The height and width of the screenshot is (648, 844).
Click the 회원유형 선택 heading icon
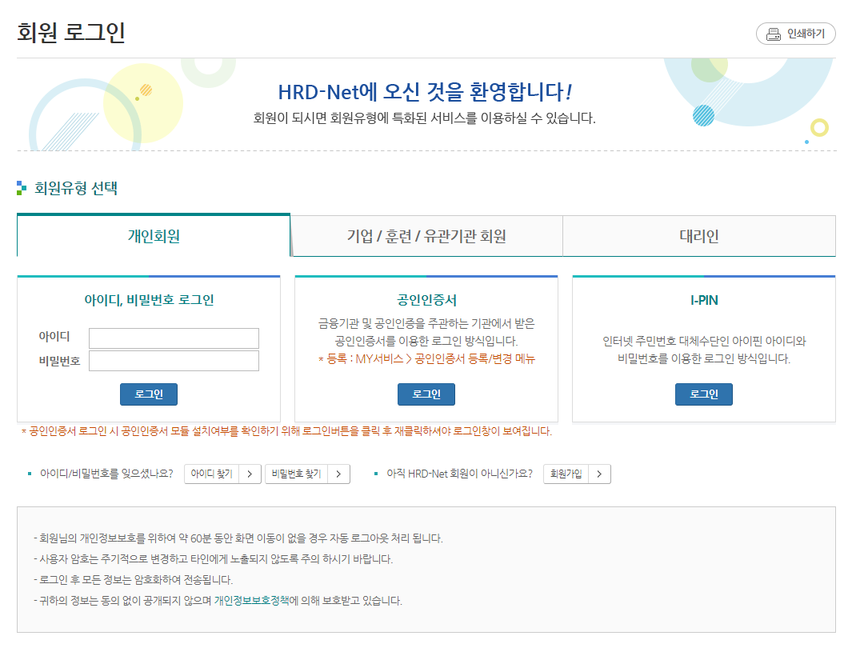click(x=22, y=188)
